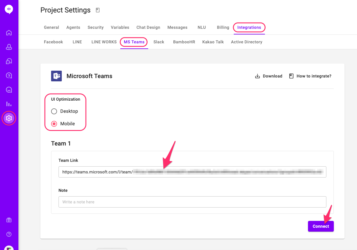This screenshot has width=357, height=250.
Task: Open the How to integrate? guide
Action: click(x=310, y=76)
